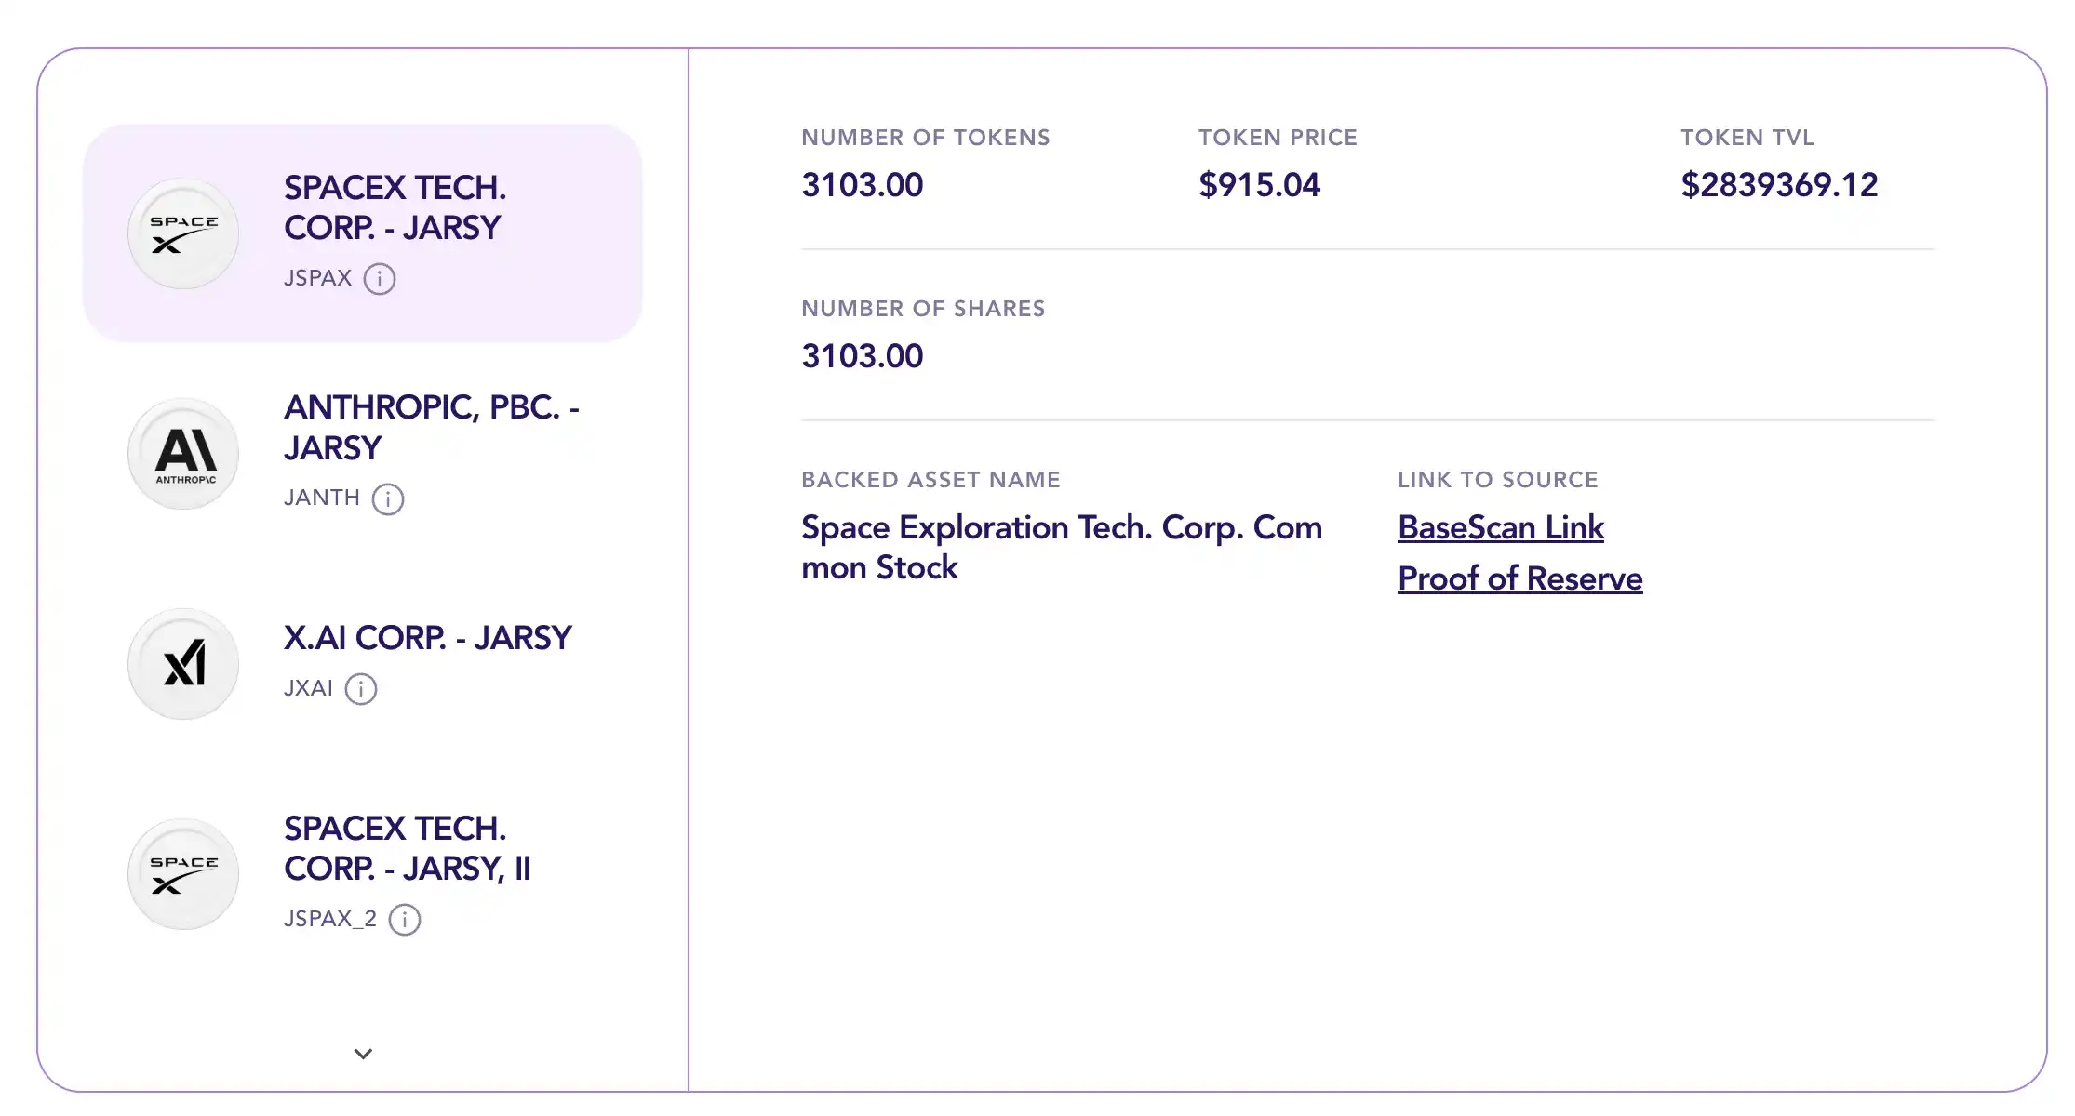The height and width of the screenshot is (1116, 2075).
Task: Open info icon next to JSPAX
Action: point(380,279)
